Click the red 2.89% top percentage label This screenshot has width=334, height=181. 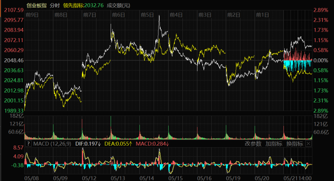321,10
